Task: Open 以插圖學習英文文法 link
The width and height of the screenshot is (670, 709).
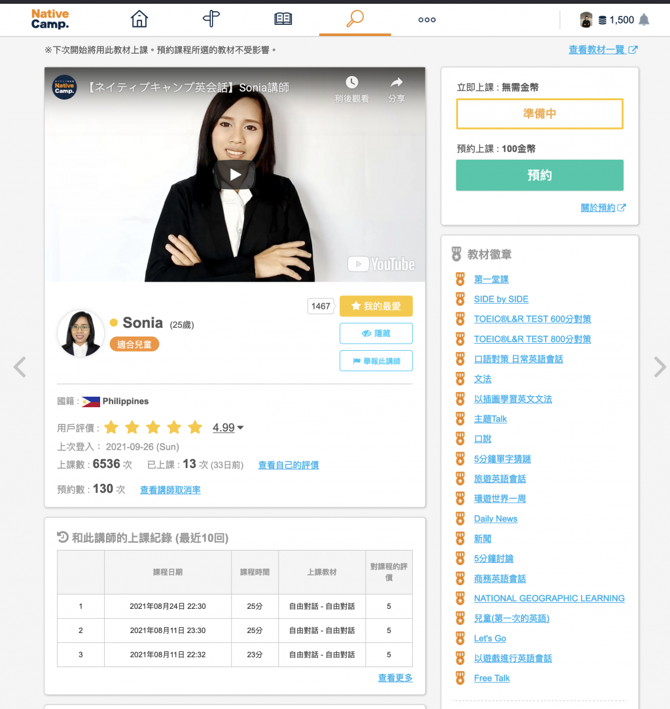Action: coord(513,399)
